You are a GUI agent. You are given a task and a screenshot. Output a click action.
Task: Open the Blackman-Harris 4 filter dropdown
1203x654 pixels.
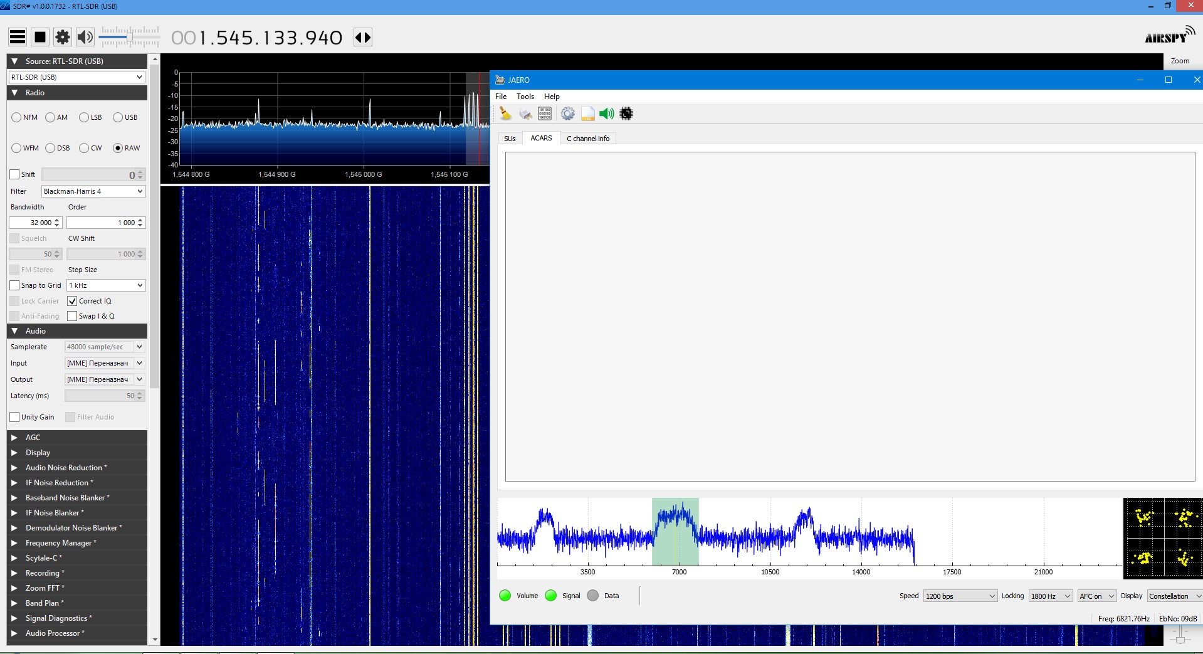click(x=93, y=191)
